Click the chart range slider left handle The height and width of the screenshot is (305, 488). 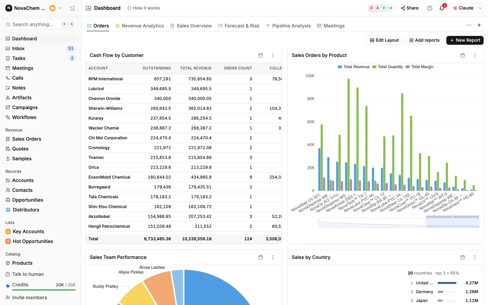tap(427, 223)
